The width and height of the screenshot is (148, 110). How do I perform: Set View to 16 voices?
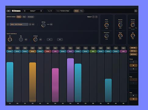pyautogui.click(x=133, y=99)
